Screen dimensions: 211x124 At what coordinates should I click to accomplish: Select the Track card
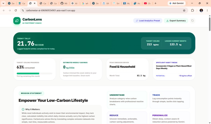(x=170, y=100)
